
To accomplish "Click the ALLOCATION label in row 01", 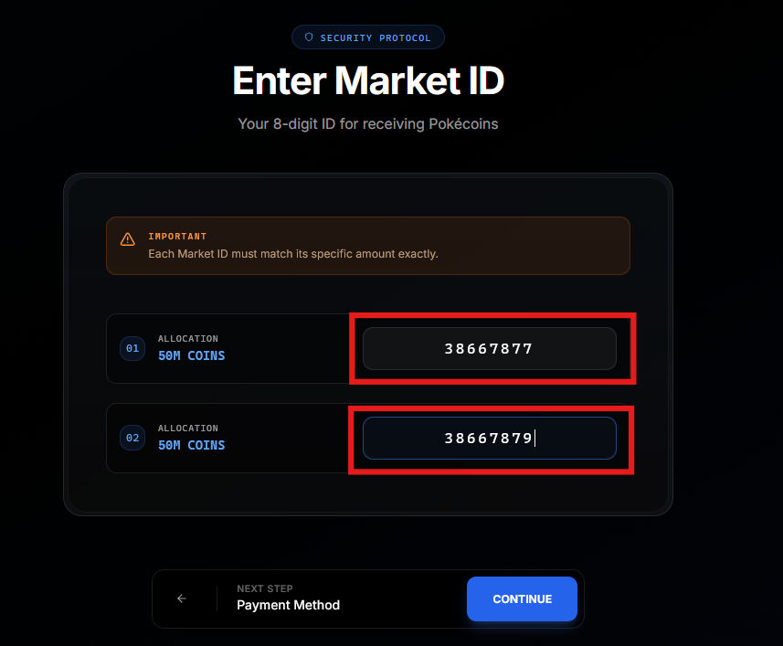I will tap(188, 339).
